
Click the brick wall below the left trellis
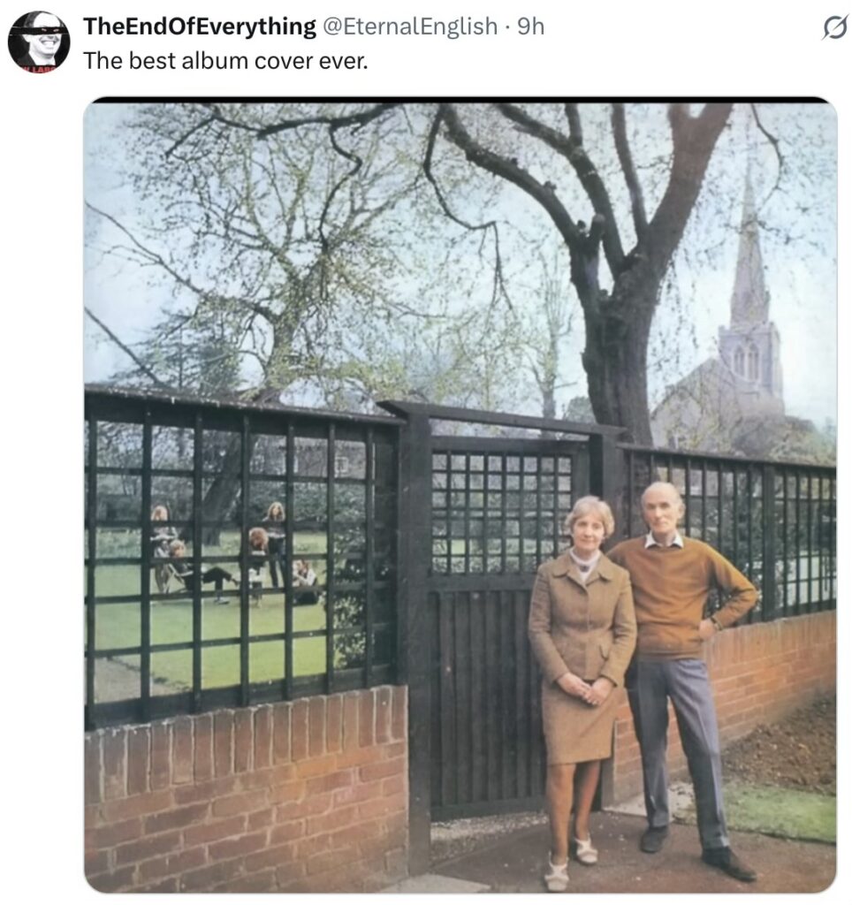coord(247,791)
